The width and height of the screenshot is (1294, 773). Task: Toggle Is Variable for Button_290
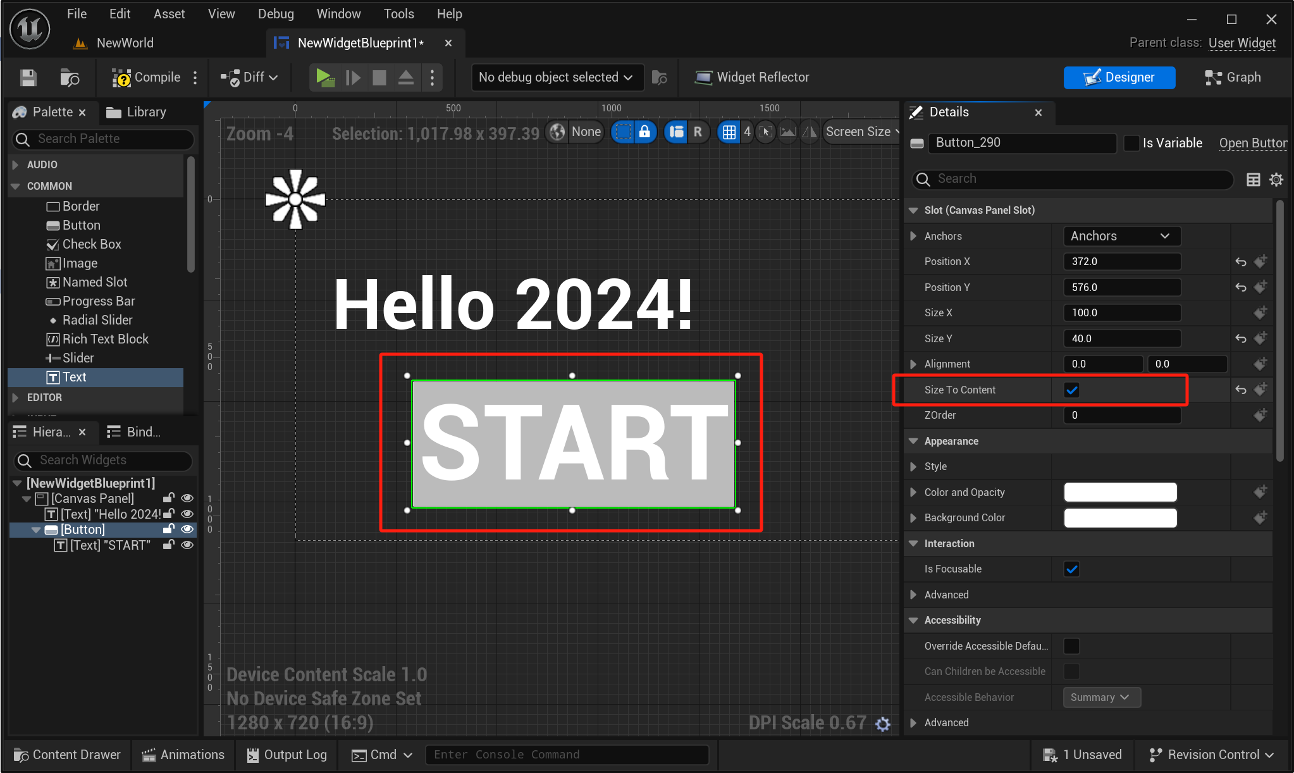(1130, 142)
